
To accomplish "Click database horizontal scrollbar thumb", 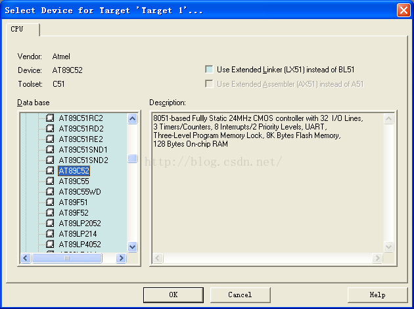I will point(67,258).
